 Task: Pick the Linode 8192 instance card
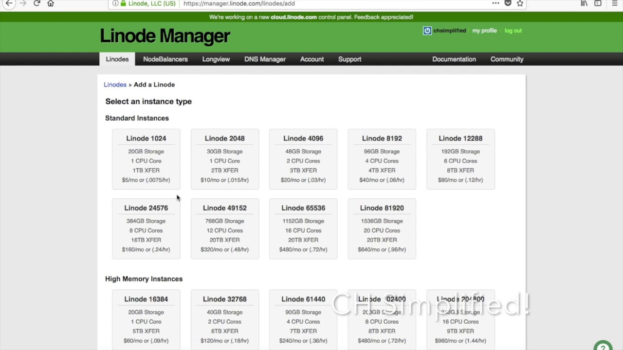point(382,159)
